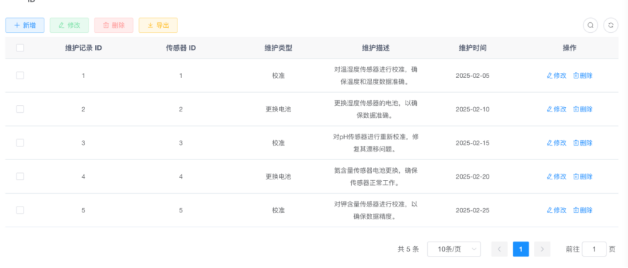
Task: Go to previous page arrow
Action: pyautogui.click(x=499, y=249)
